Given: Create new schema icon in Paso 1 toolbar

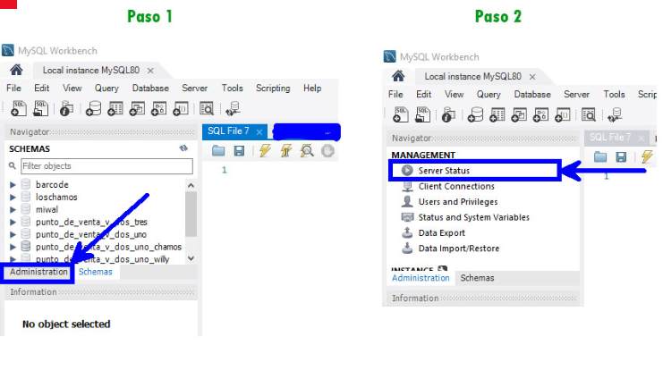Looking at the screenshot, I should click(93, 108).
